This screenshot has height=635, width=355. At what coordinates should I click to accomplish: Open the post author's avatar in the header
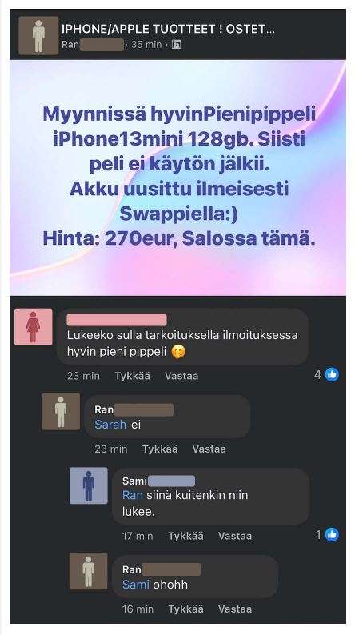[x=38, y=36]
